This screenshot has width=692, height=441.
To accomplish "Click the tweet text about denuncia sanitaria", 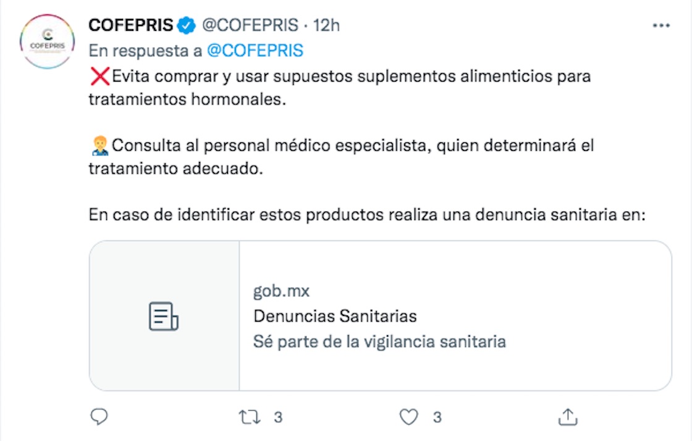I will coord(367,215).
